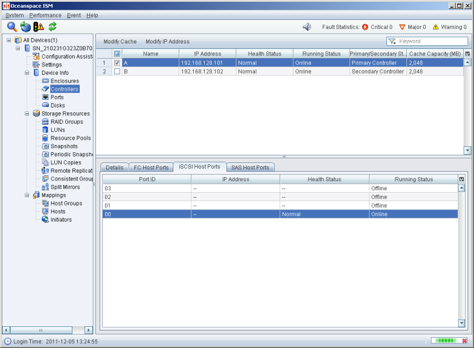Open the Event menu
The image size is (474, 348).
pyautogui.click(x=74, y=15)
